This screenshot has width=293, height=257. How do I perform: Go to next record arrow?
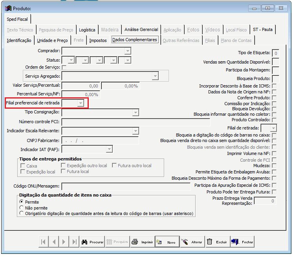(64, 242)
